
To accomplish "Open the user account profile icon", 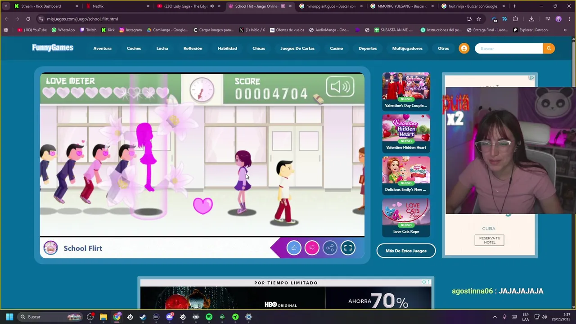I will [464, 48].
